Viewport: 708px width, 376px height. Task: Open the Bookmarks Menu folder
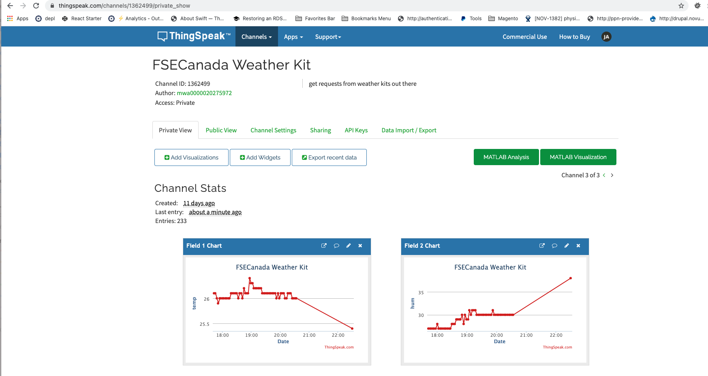pos(366,19)
